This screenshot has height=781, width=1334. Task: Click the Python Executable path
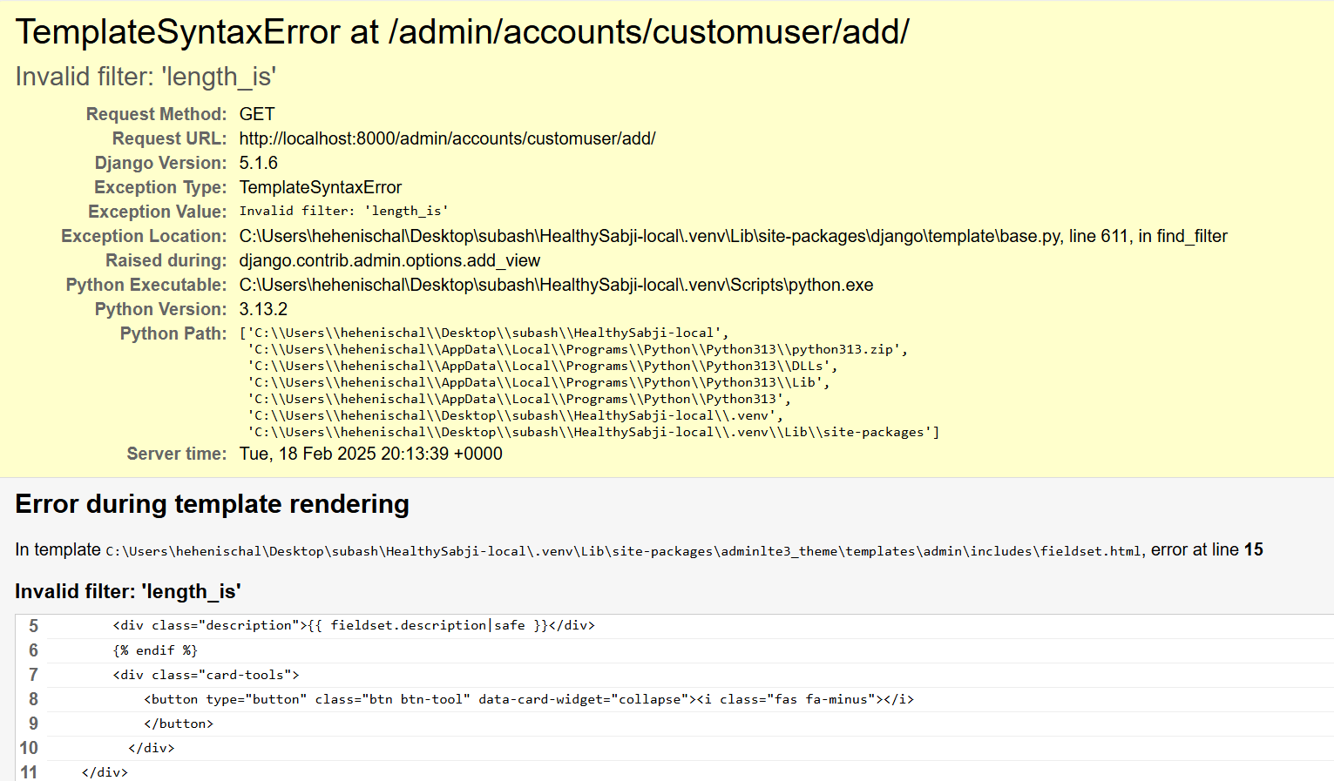[x=556, y=285]
